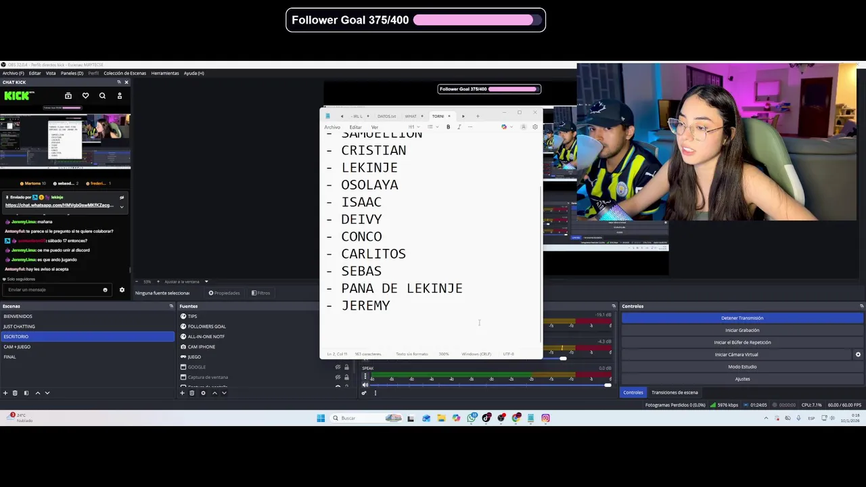
Task: Open Kick favorites heart icon
Action: point(85,96)
